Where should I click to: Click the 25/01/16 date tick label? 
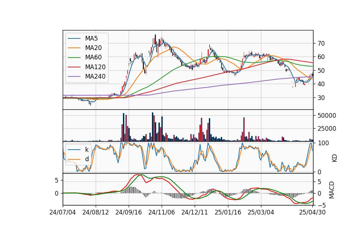(x=228, y=213)
